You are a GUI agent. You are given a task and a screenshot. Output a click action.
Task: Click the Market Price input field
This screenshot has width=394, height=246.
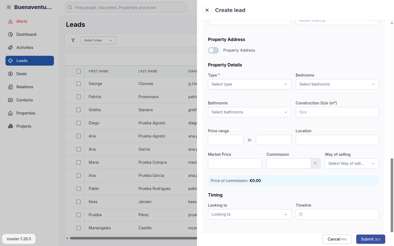(235, 163)
